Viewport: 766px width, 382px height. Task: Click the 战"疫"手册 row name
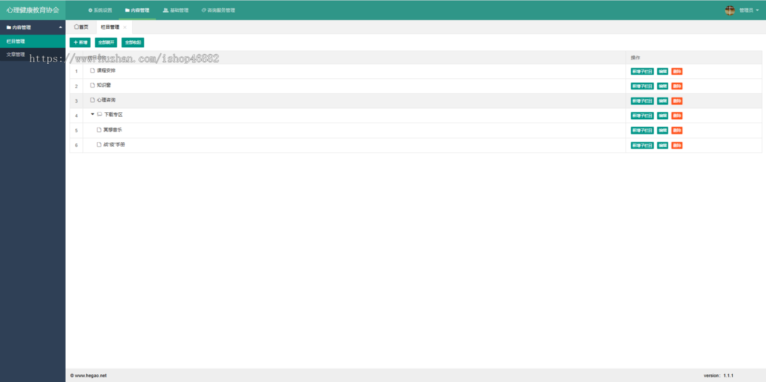click(x=114, y=145)
